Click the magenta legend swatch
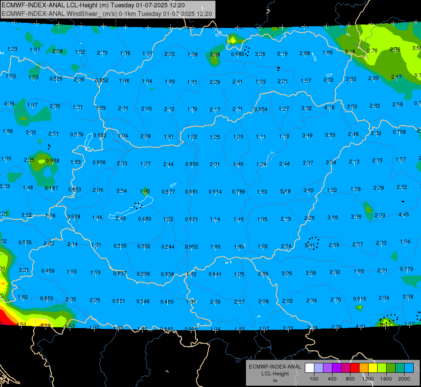The width and height of the screenshot is (421, 387). click(x=346, y=368)
